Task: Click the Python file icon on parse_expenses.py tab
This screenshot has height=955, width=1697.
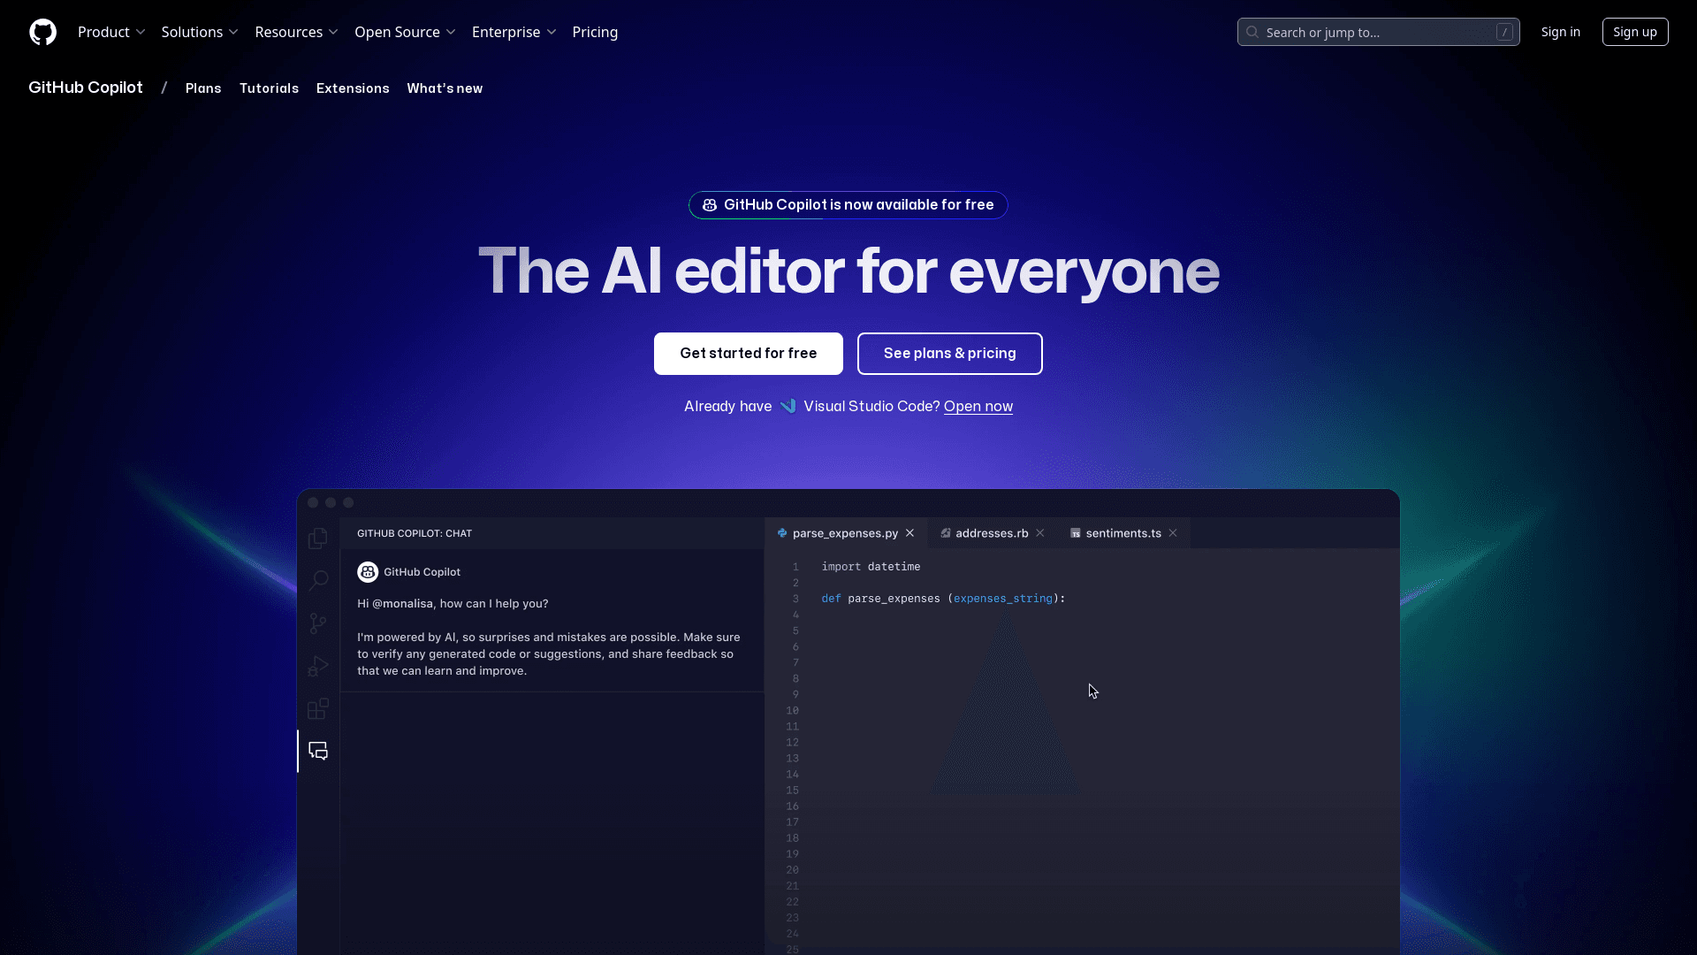Action: pos(782,533)
